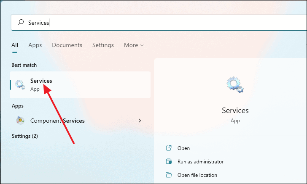Open the More filter dropdown
The width and height of the screenshot is (307, 184).
[134, 45]
